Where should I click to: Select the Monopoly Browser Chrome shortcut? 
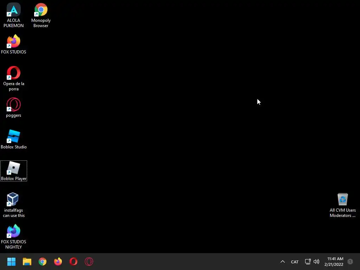click(x=41, y=15)
